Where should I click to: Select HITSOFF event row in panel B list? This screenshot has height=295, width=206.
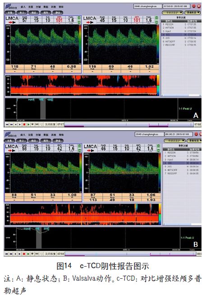click(182, 170)
